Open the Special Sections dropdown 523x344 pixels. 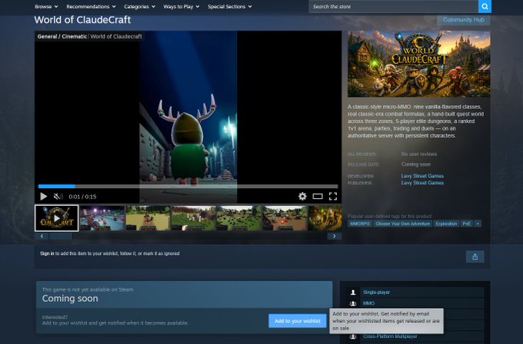229,7
